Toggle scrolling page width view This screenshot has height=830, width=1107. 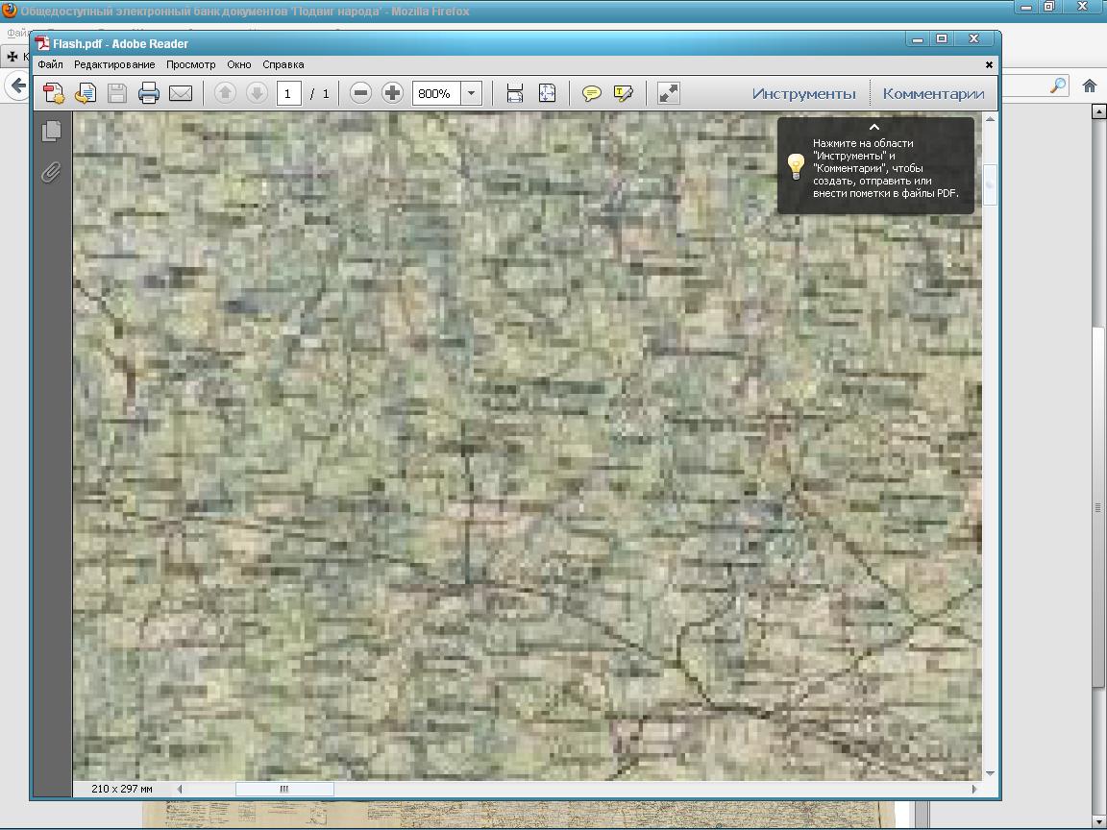tap(515, 93)
